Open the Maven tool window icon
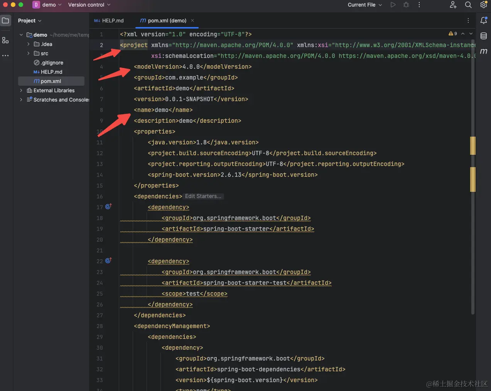Image resolution: width=491 pixels, height=391 pixels. pyautogui.click(x=484, y=51)
